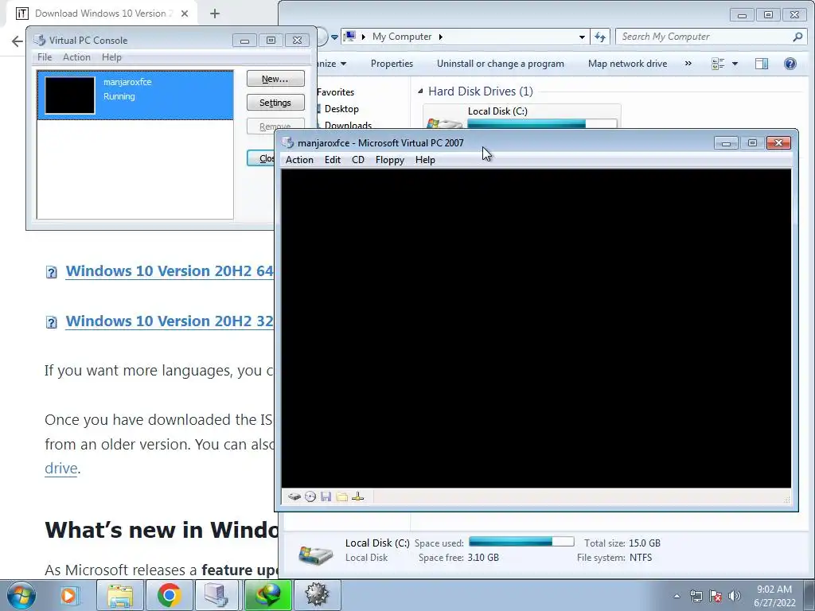The image size is (815, 611).
Task: Click the gear application icon in taskbar
Action: tap(317, 595)
